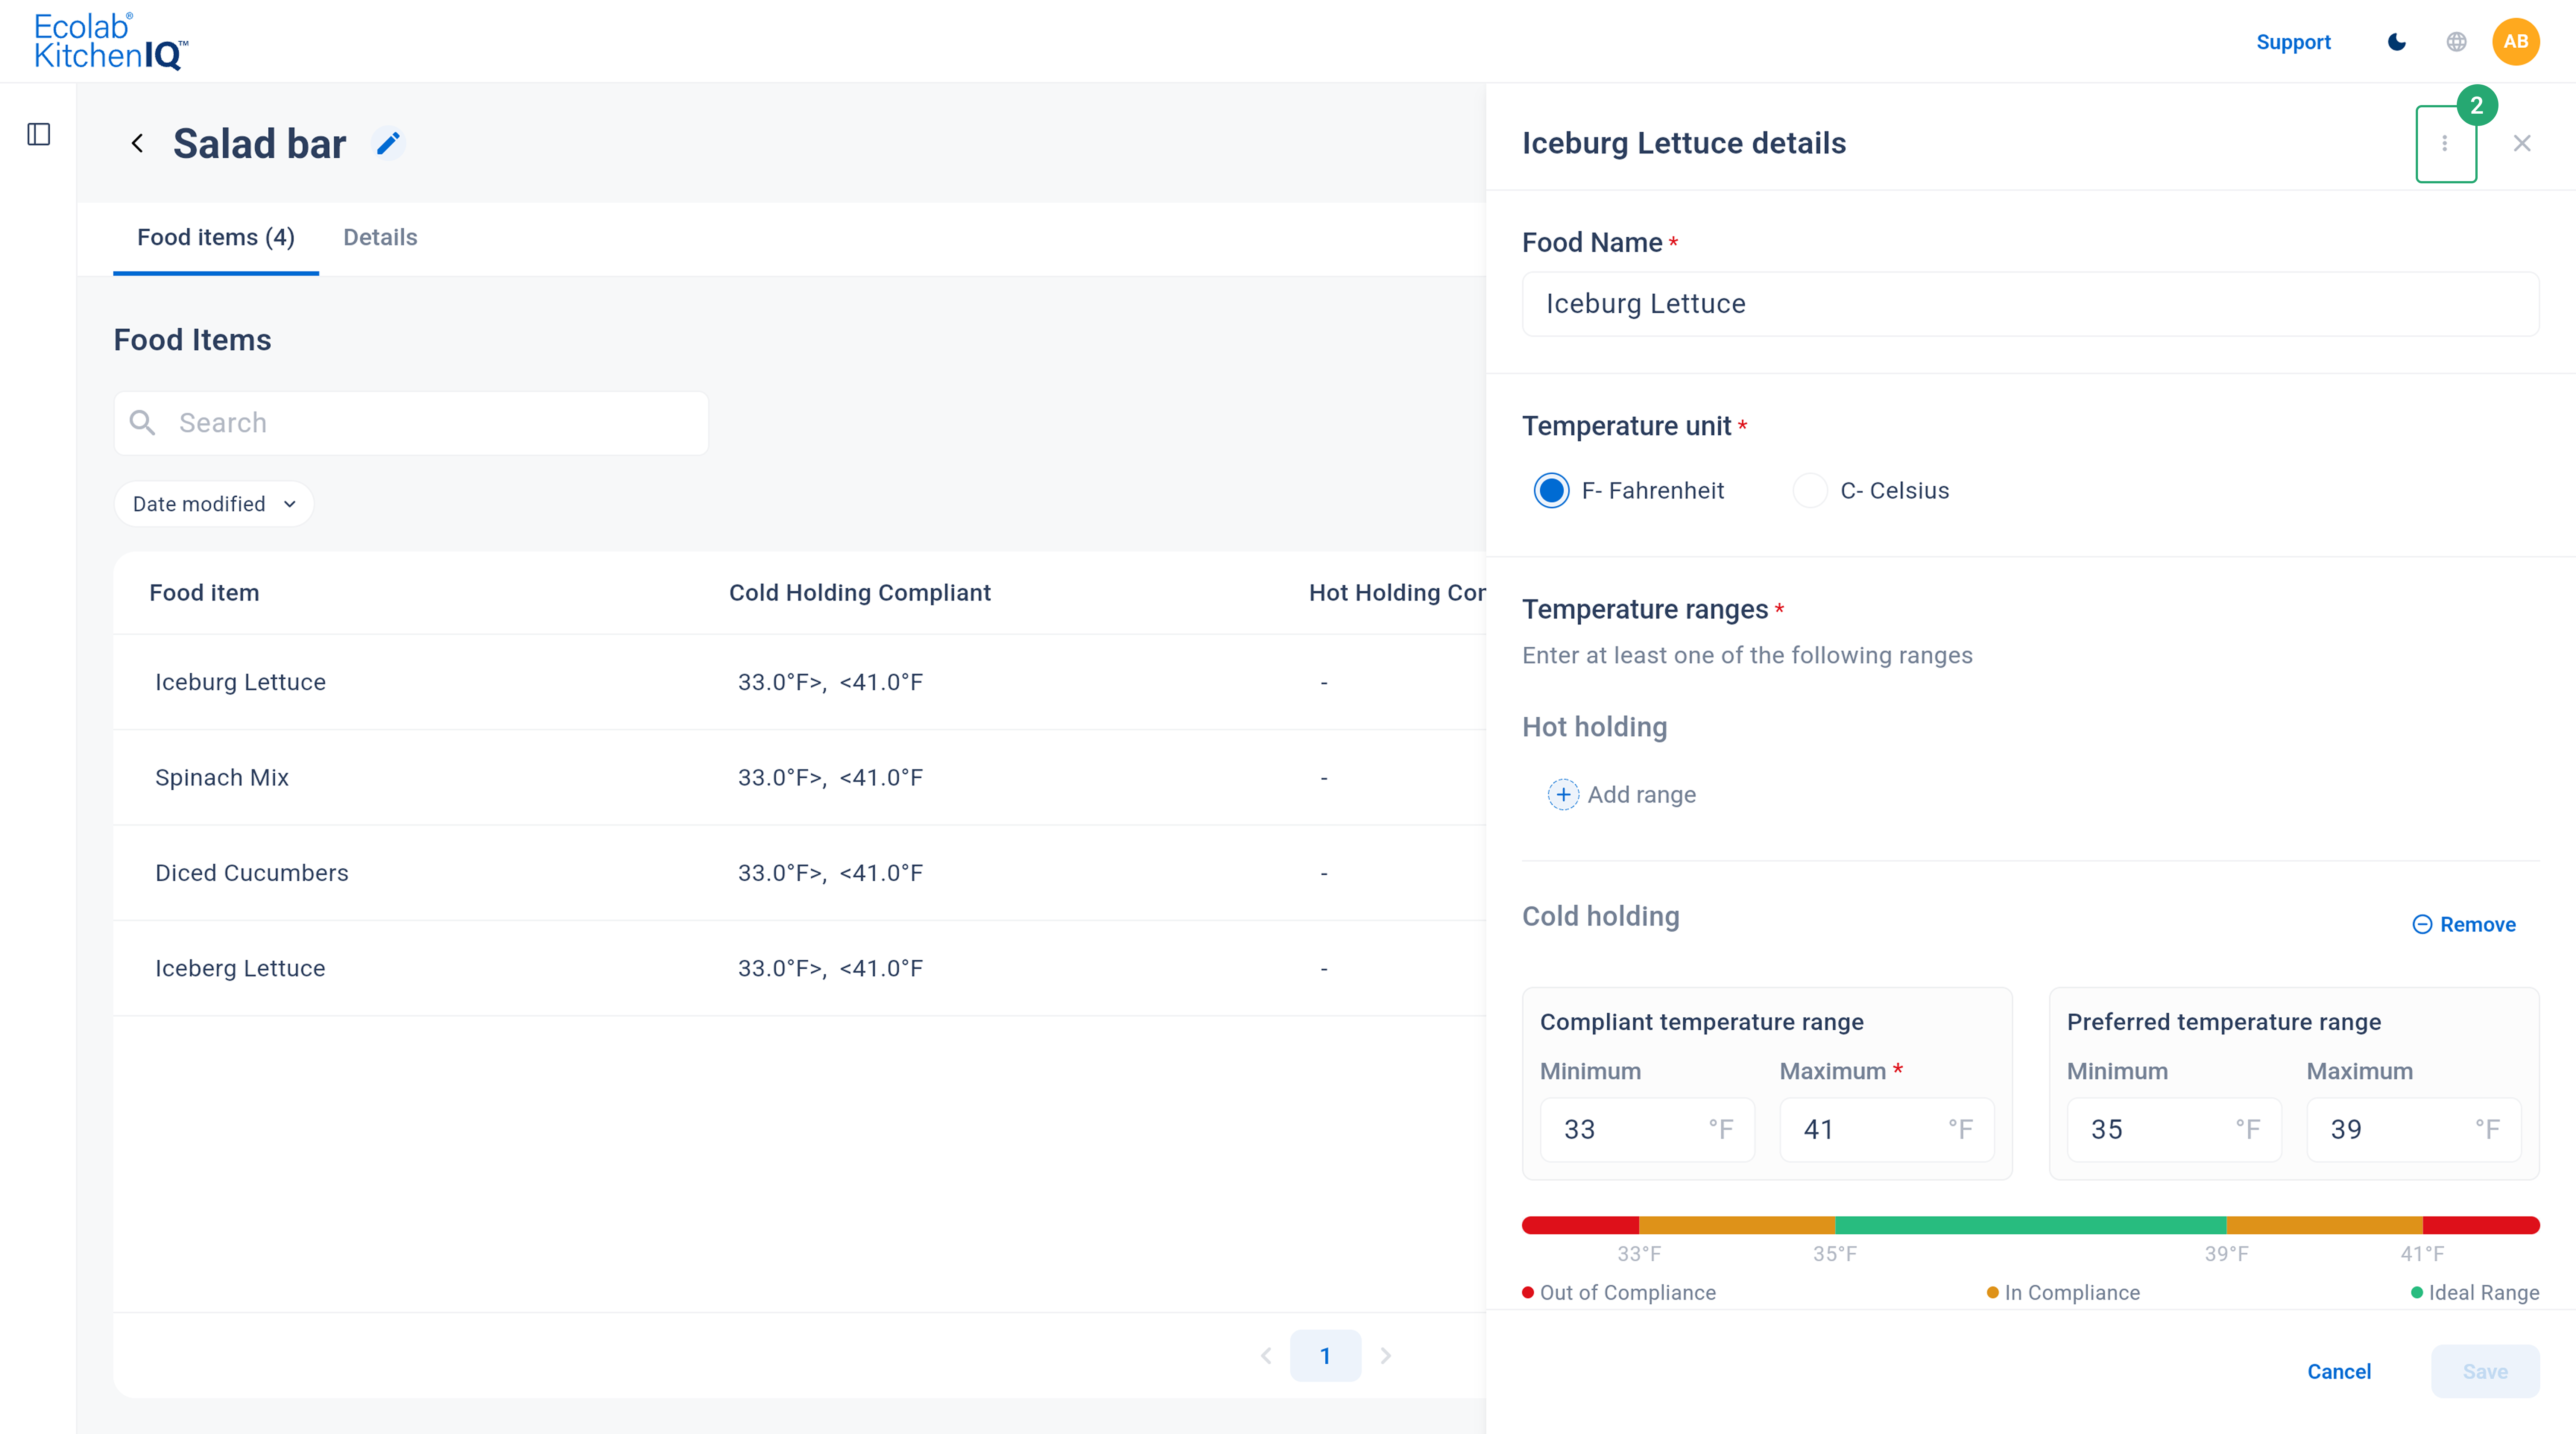Open the Iceberg Lettuce row
The width and height of the screenshot is (2576, 1434).
click(x=799, y=969)
